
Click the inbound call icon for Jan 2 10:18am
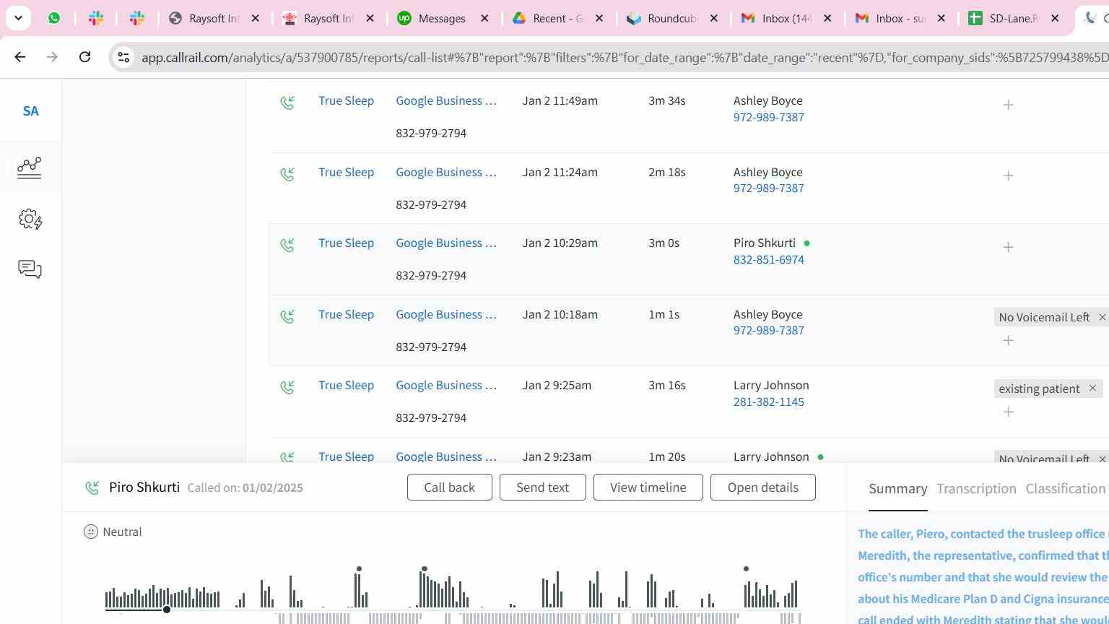click(x=287, y=316)
